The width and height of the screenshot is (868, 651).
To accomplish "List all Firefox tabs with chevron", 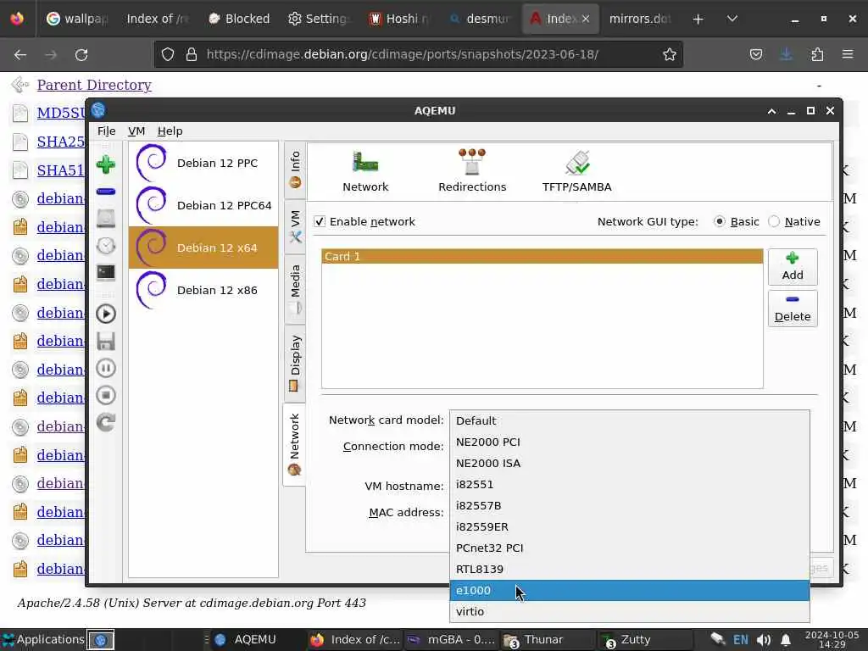I will tap(732, 19).
